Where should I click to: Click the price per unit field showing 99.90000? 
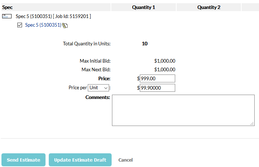click(x=157, y=88)
